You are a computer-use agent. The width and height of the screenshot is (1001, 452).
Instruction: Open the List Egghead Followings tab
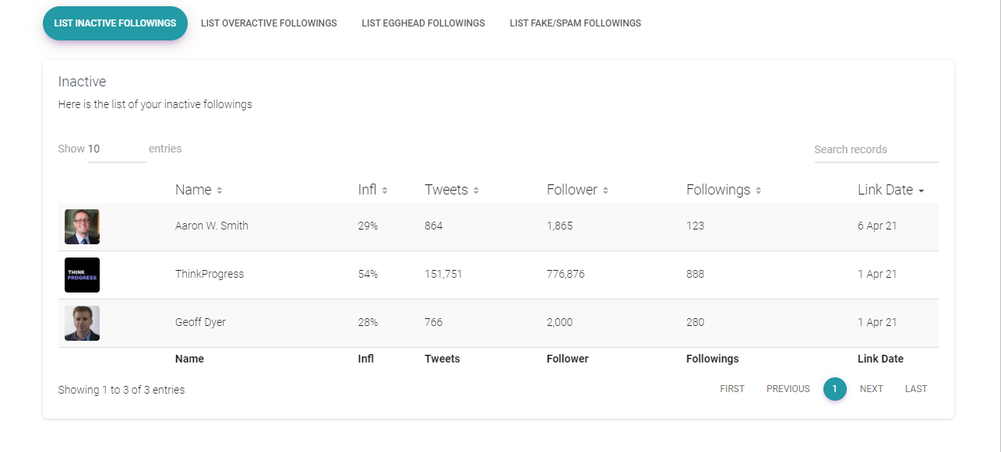click(x=423, y=23)
